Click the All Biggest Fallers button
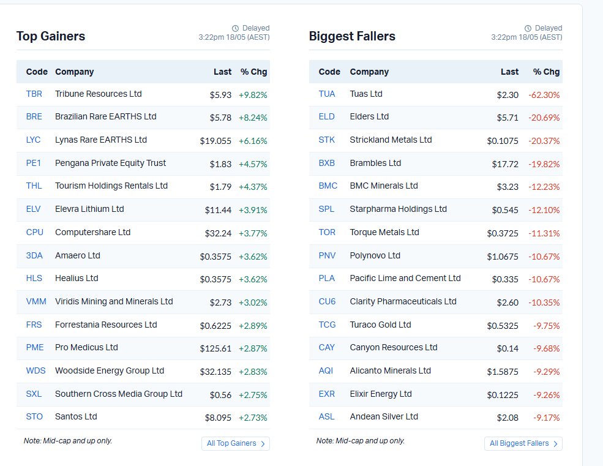603x466 pixels. (x=523, y=443)
